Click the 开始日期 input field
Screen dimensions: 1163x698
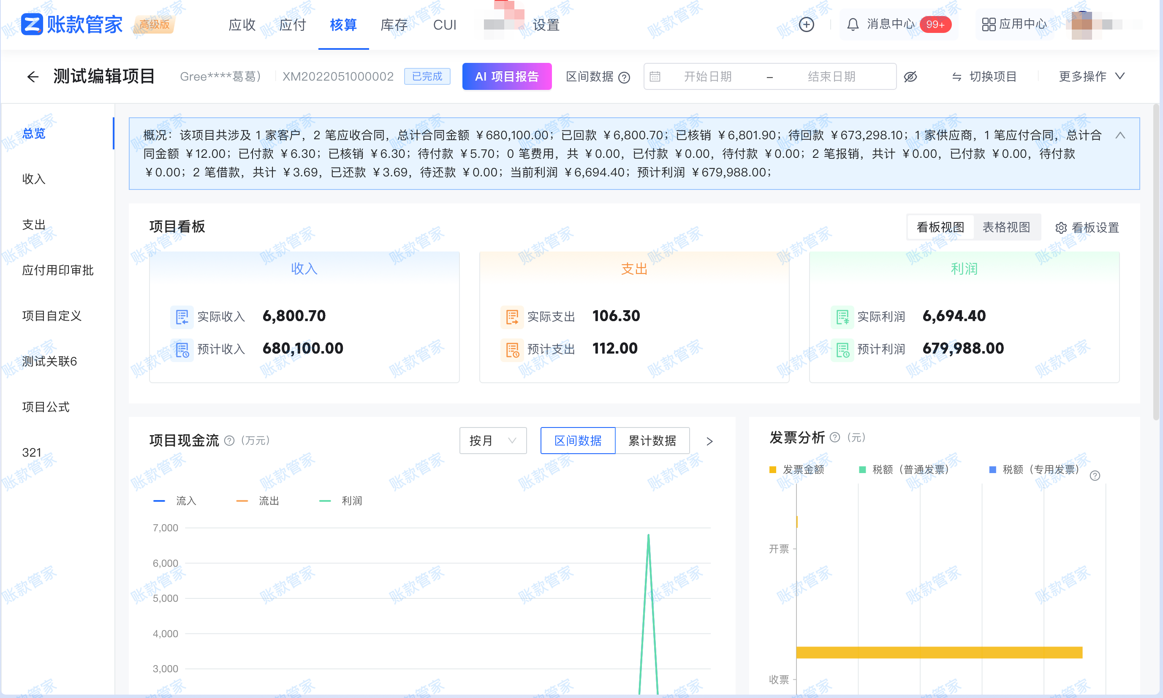(707, 76)
